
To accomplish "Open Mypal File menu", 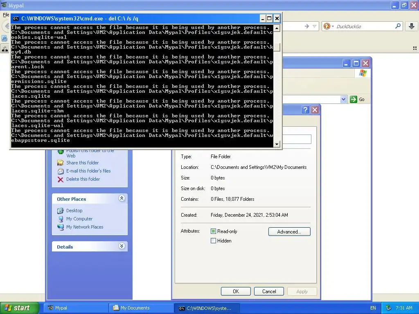I will point(6,15).
